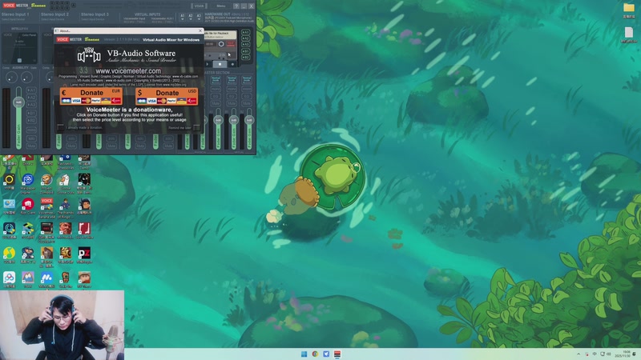Check 'I already made a donation' box

(x=61, y=128)
